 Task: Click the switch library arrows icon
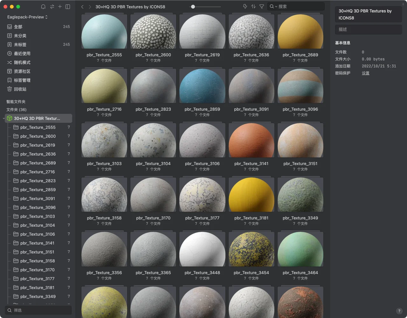(x=52, y=7)
